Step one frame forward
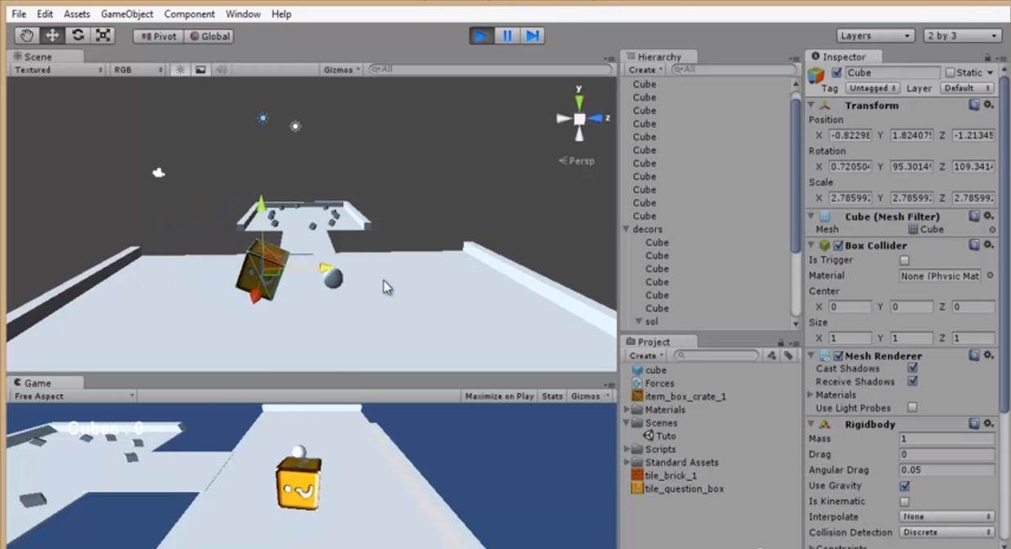Viewport: 1011px width, 549px height. point(532,36)
